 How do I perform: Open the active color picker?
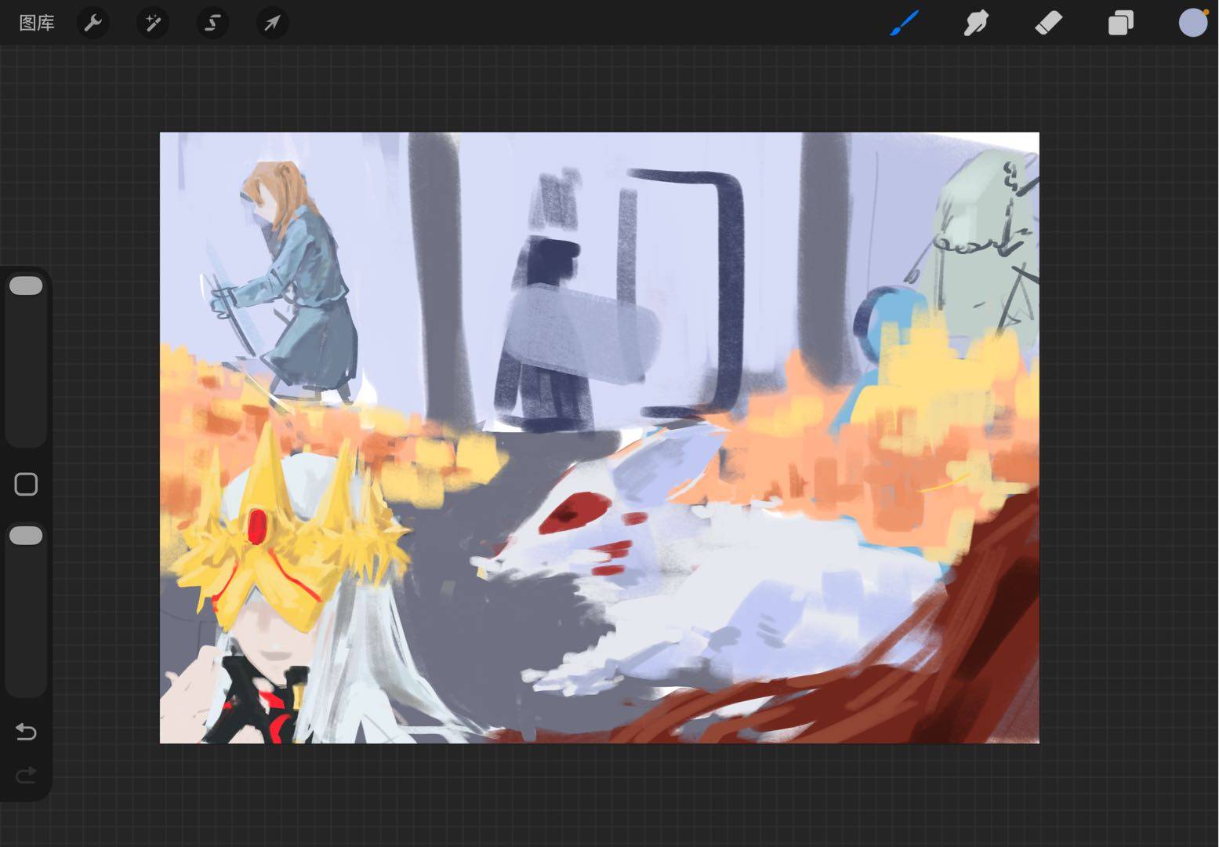1193,23
